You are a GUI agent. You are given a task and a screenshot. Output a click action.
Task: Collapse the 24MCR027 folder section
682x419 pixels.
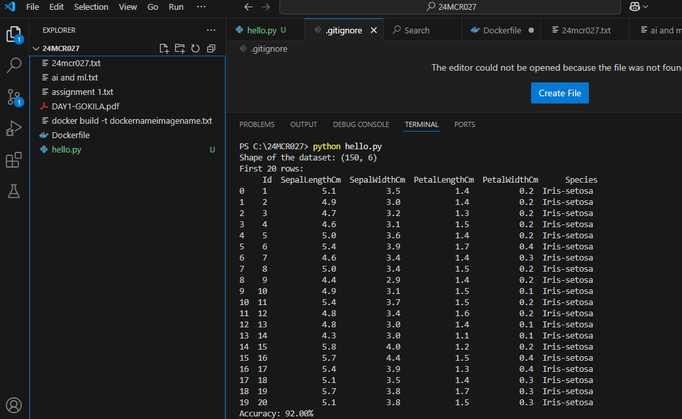(36, 48)
